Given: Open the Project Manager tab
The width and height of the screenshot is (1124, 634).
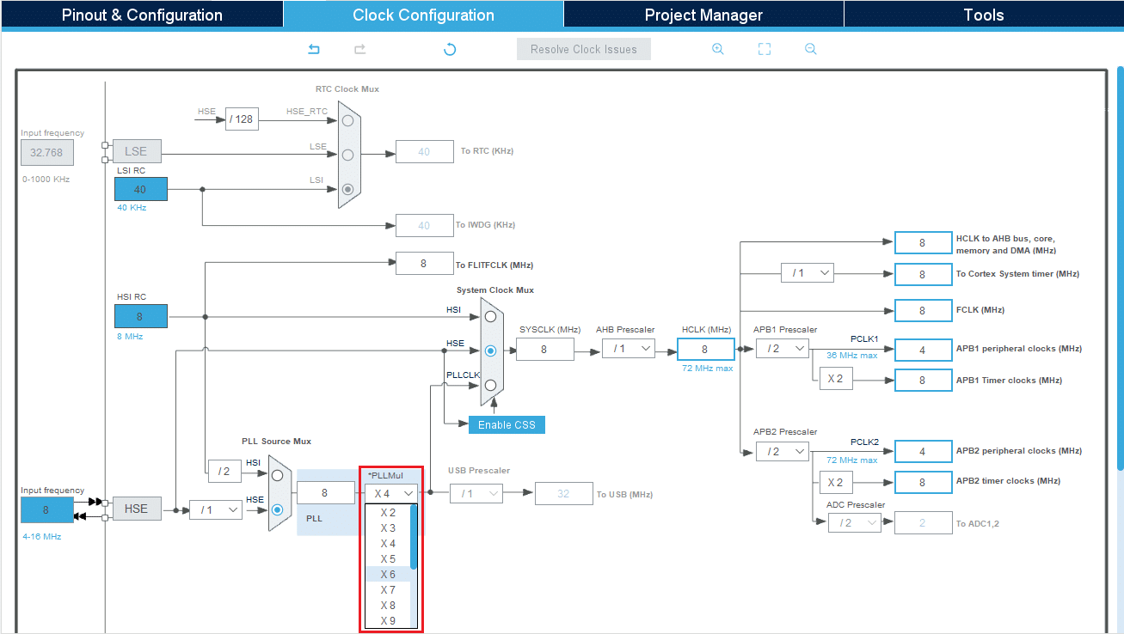Looking at the screenshot, I should point(703,15).
